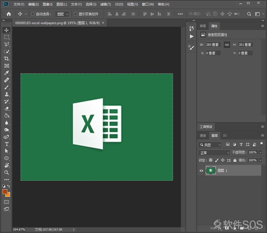Switch to the 通道 tab
The width and height of the screenshot is (267, 233).
pyautogui.click(x=203, y=136)
